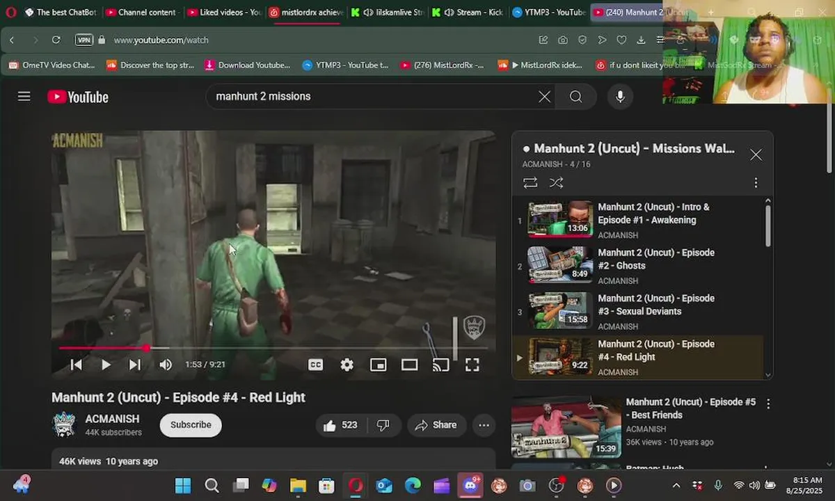Enter full screen mode

tap(472, 365)
